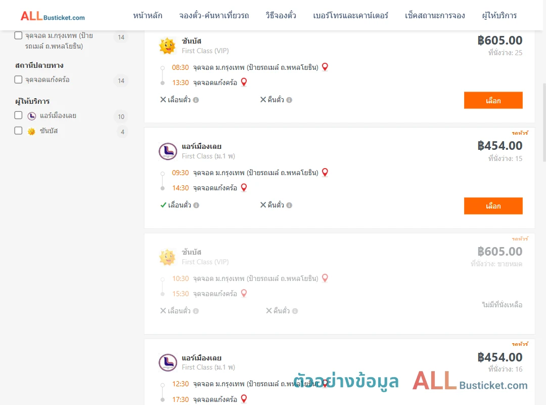Select the ฿454 แอร์เมืองเลย 09:30 trip with เลือก
Image resolution: width=546 pixels, height=405 pixels.
(493, 206)
